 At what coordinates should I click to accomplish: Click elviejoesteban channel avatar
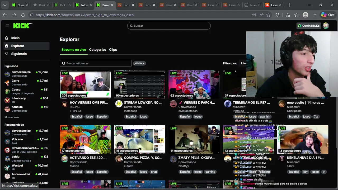pos(173,104)
